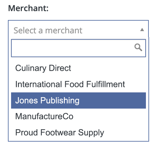Click the Merchant field label
Image resolution: width=157 pixels, height=147 pixels.
[x=28, y=8]
